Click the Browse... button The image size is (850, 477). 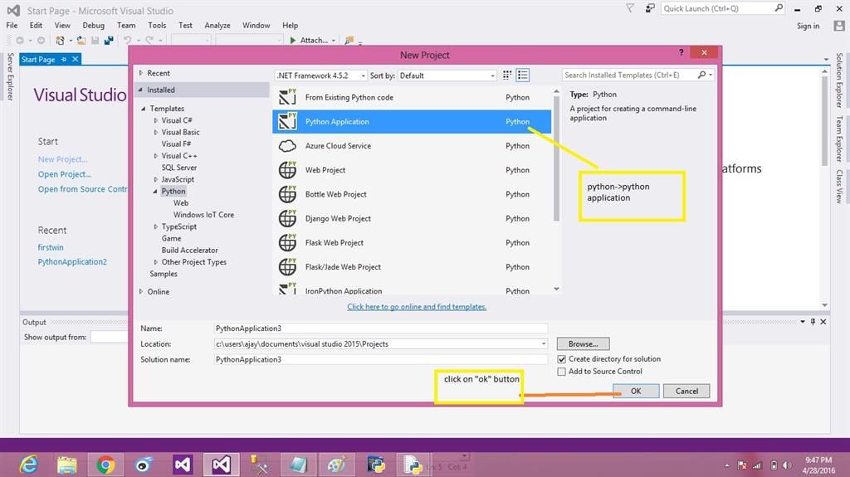584,343
